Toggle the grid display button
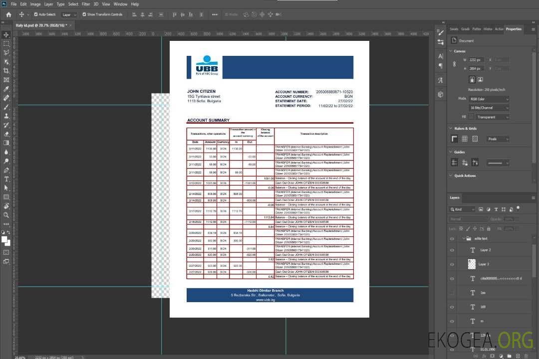Screen dimensions: 539x359 pos(465,139)
